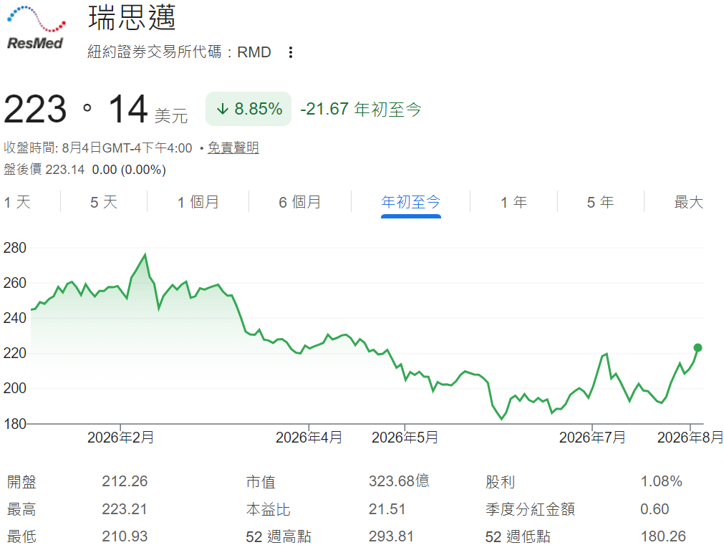Click the quarterly dividend value 0.60

655,509
